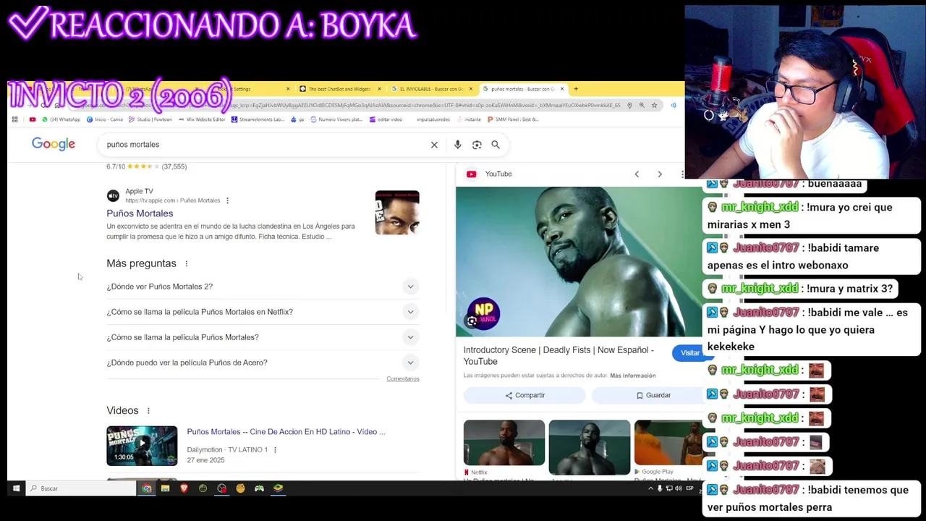Viewport: 926px width, 521px height.
Task: Expand ¿Dónde ver Puños Mortales 2? question
Action: click(x=262, y=287)
